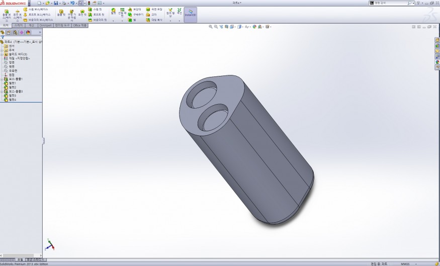Expand the 보스-돌출3 feature node

click(x=2, y=92)
